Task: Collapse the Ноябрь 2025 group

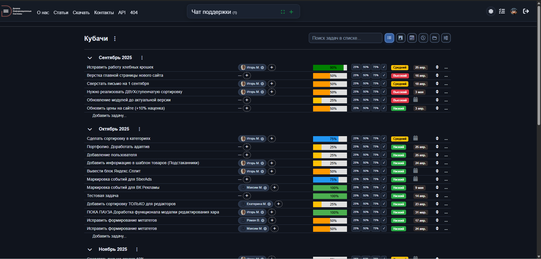Action: 90,249
